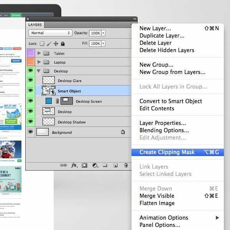Image resolution: width=230 pixels, height=230 pixels.
Task: Collapse the Desktop layer group
Action: [x=39, y=71]
